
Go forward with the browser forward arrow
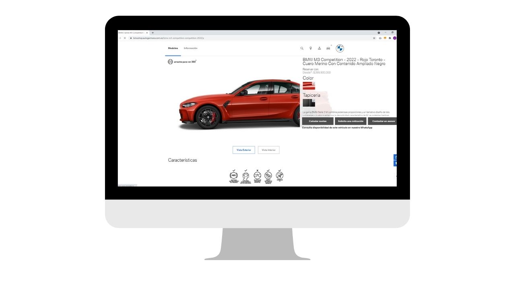point(120,38)
